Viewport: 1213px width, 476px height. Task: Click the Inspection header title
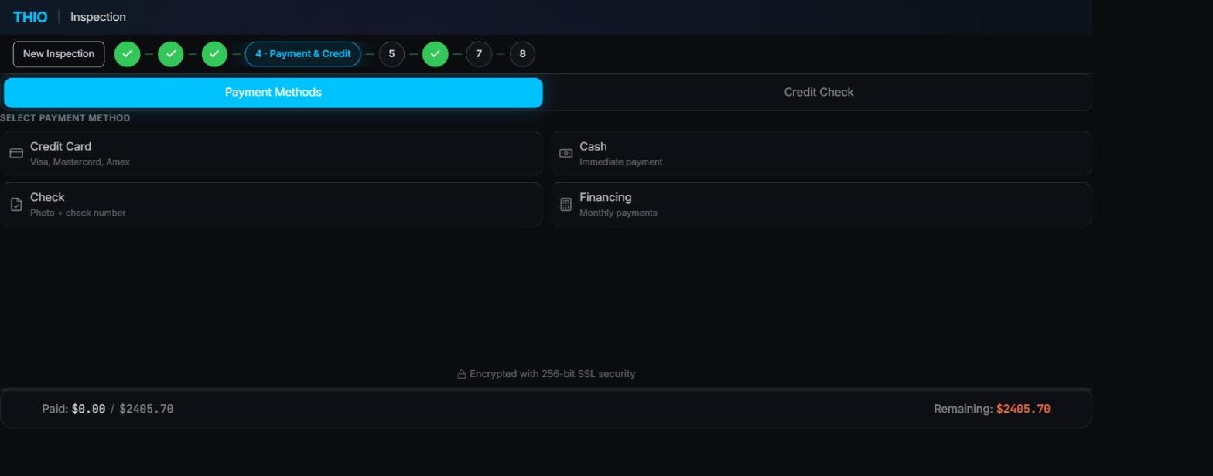coord(98,17)
